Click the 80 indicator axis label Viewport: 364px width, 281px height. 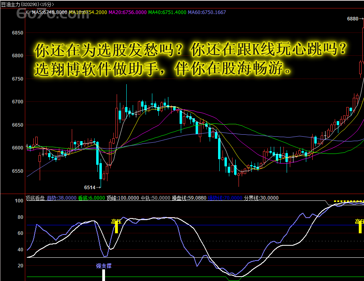coord(20,217)
